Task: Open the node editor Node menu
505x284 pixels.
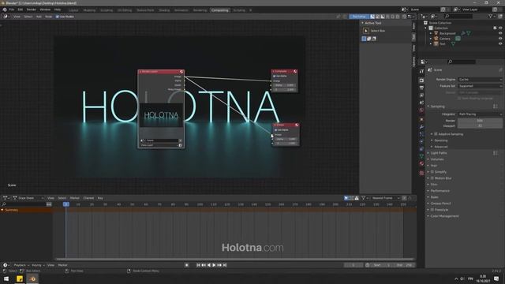Action: (x=48, y=17)
